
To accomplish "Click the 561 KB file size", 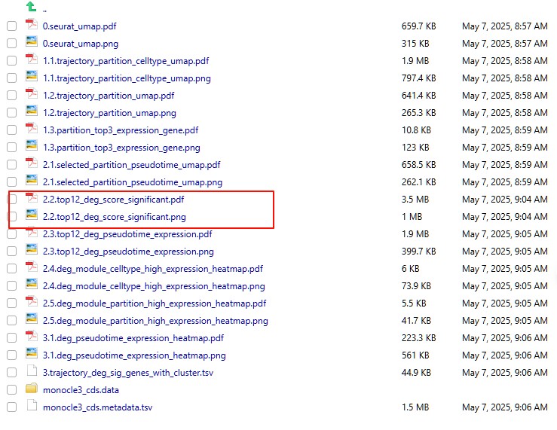I will [x=415, y=355].
